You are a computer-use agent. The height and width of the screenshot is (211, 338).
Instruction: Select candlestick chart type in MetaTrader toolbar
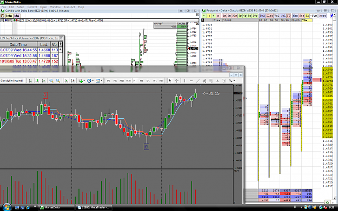(x=37, y=80)
